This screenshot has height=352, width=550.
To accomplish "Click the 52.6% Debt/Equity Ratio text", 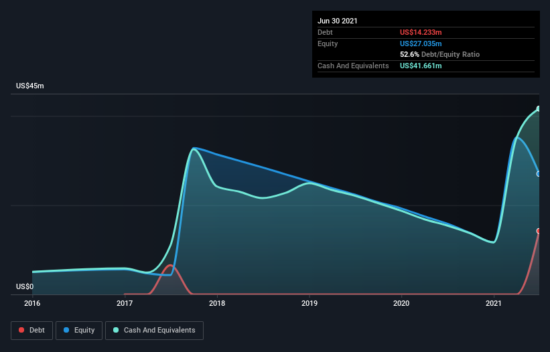I will coord(439,55).
